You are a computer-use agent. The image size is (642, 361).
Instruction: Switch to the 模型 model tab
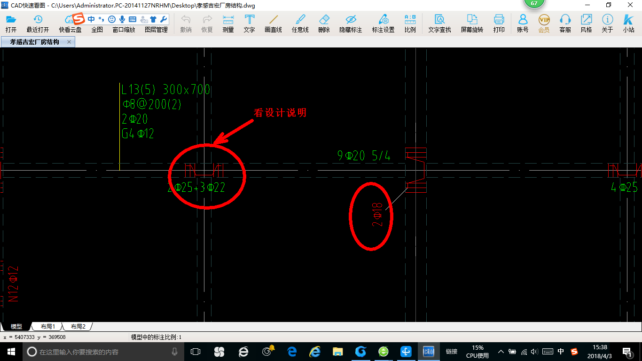pos(16,326)
